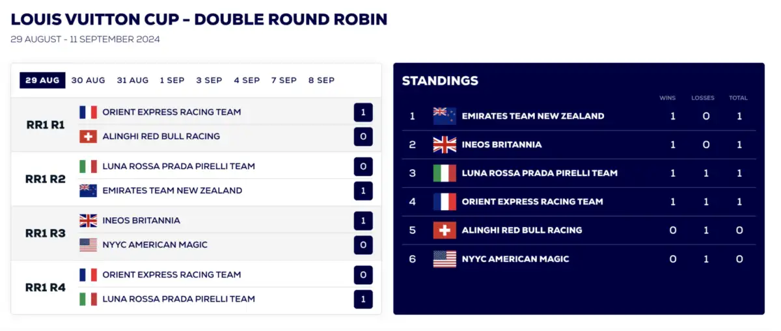Switch to the 30 AUG tab
The width and height of the screenshot is (781, 331).
(88, 80)
